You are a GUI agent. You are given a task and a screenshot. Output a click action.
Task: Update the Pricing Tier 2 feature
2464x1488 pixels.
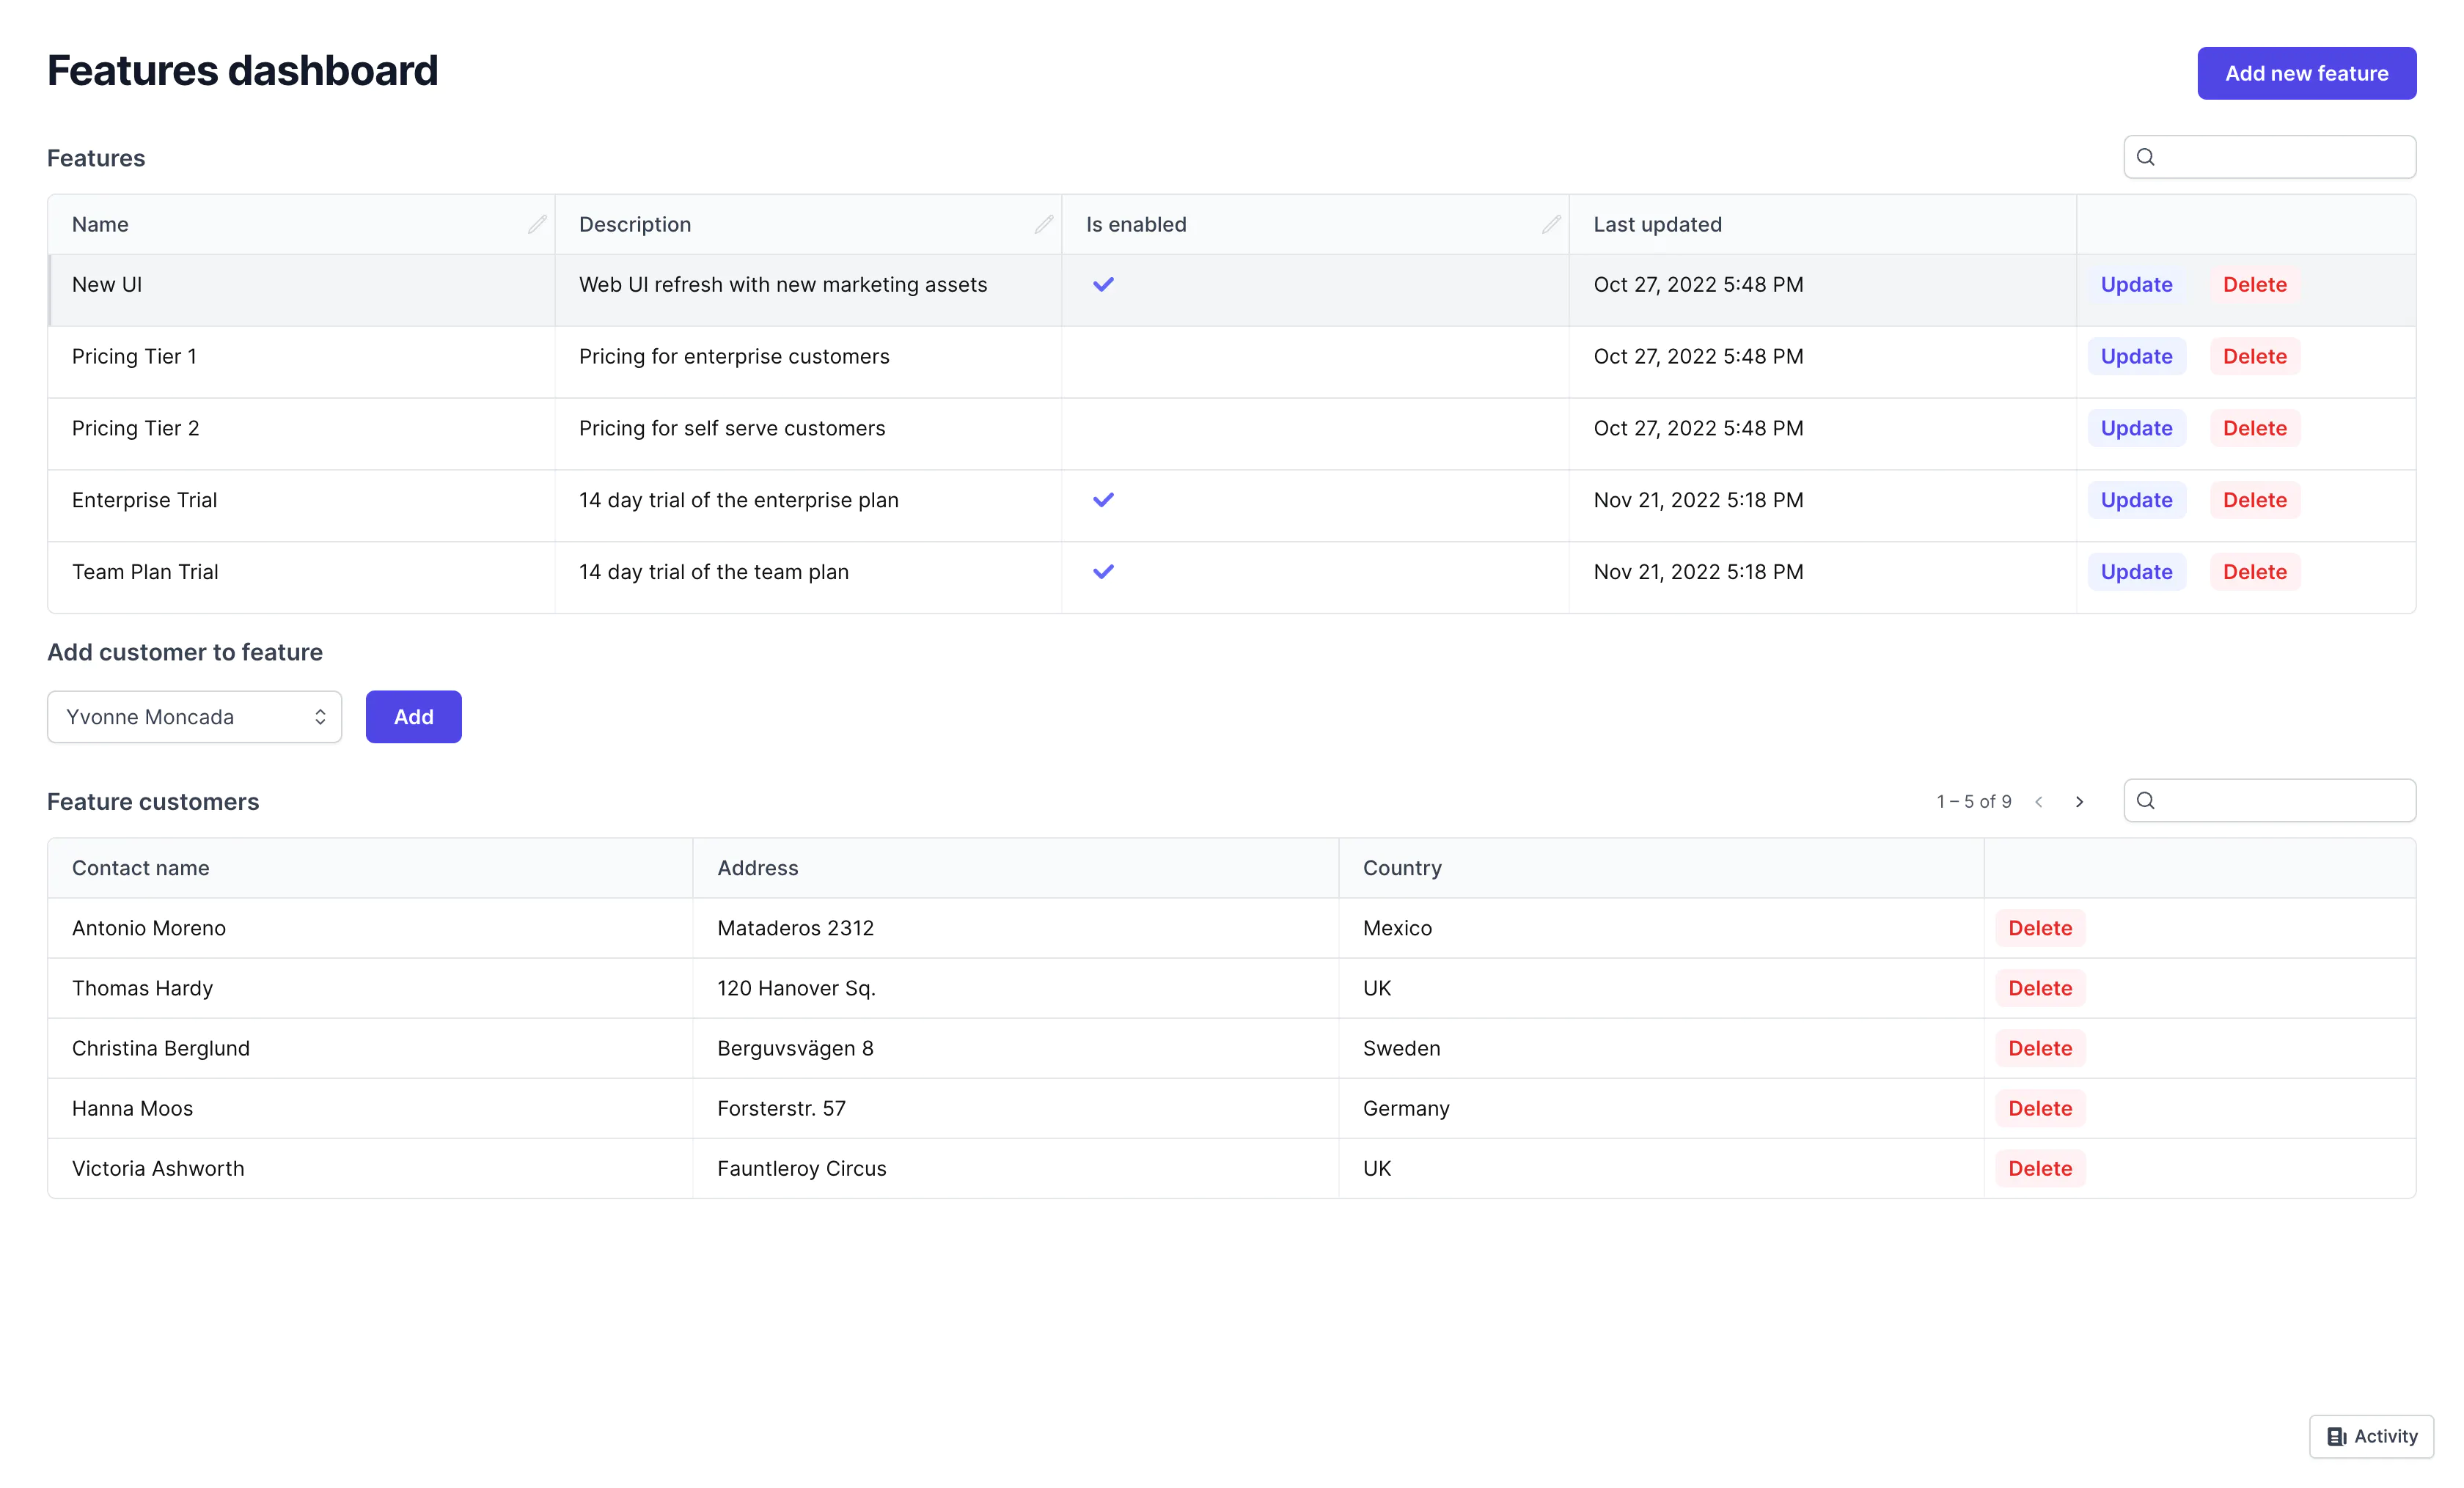click(x=2136, y=429)
